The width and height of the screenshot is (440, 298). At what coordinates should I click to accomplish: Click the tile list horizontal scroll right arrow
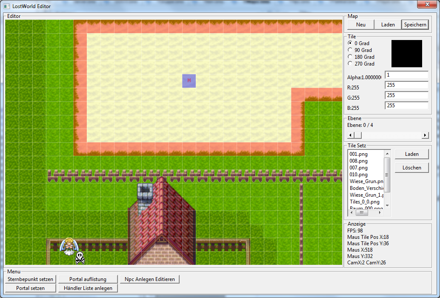380,213
